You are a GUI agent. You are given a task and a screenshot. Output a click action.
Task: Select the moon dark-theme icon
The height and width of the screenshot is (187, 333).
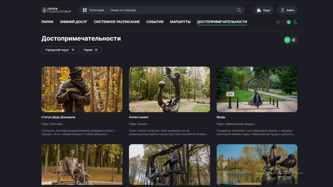pos(295,22)
